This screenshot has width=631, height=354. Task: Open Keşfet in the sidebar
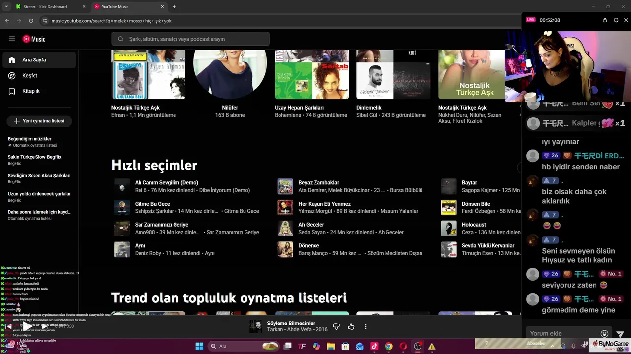tap(39, 76)
